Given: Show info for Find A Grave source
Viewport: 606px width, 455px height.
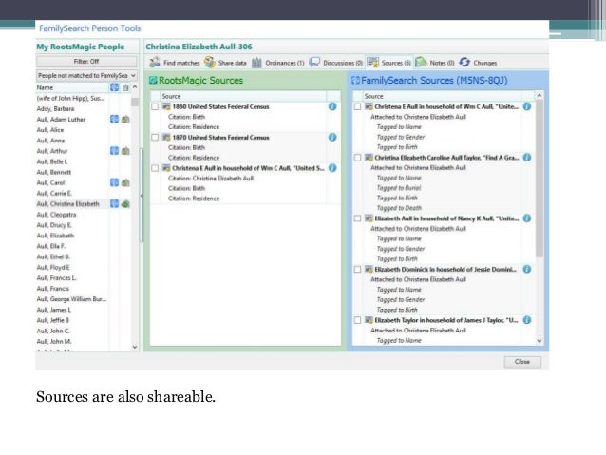Looking at the screenshot, I should tap(527, 158).
